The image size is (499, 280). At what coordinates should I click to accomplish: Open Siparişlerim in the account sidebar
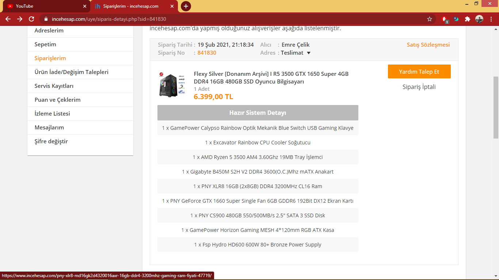[x=50, y=58]
